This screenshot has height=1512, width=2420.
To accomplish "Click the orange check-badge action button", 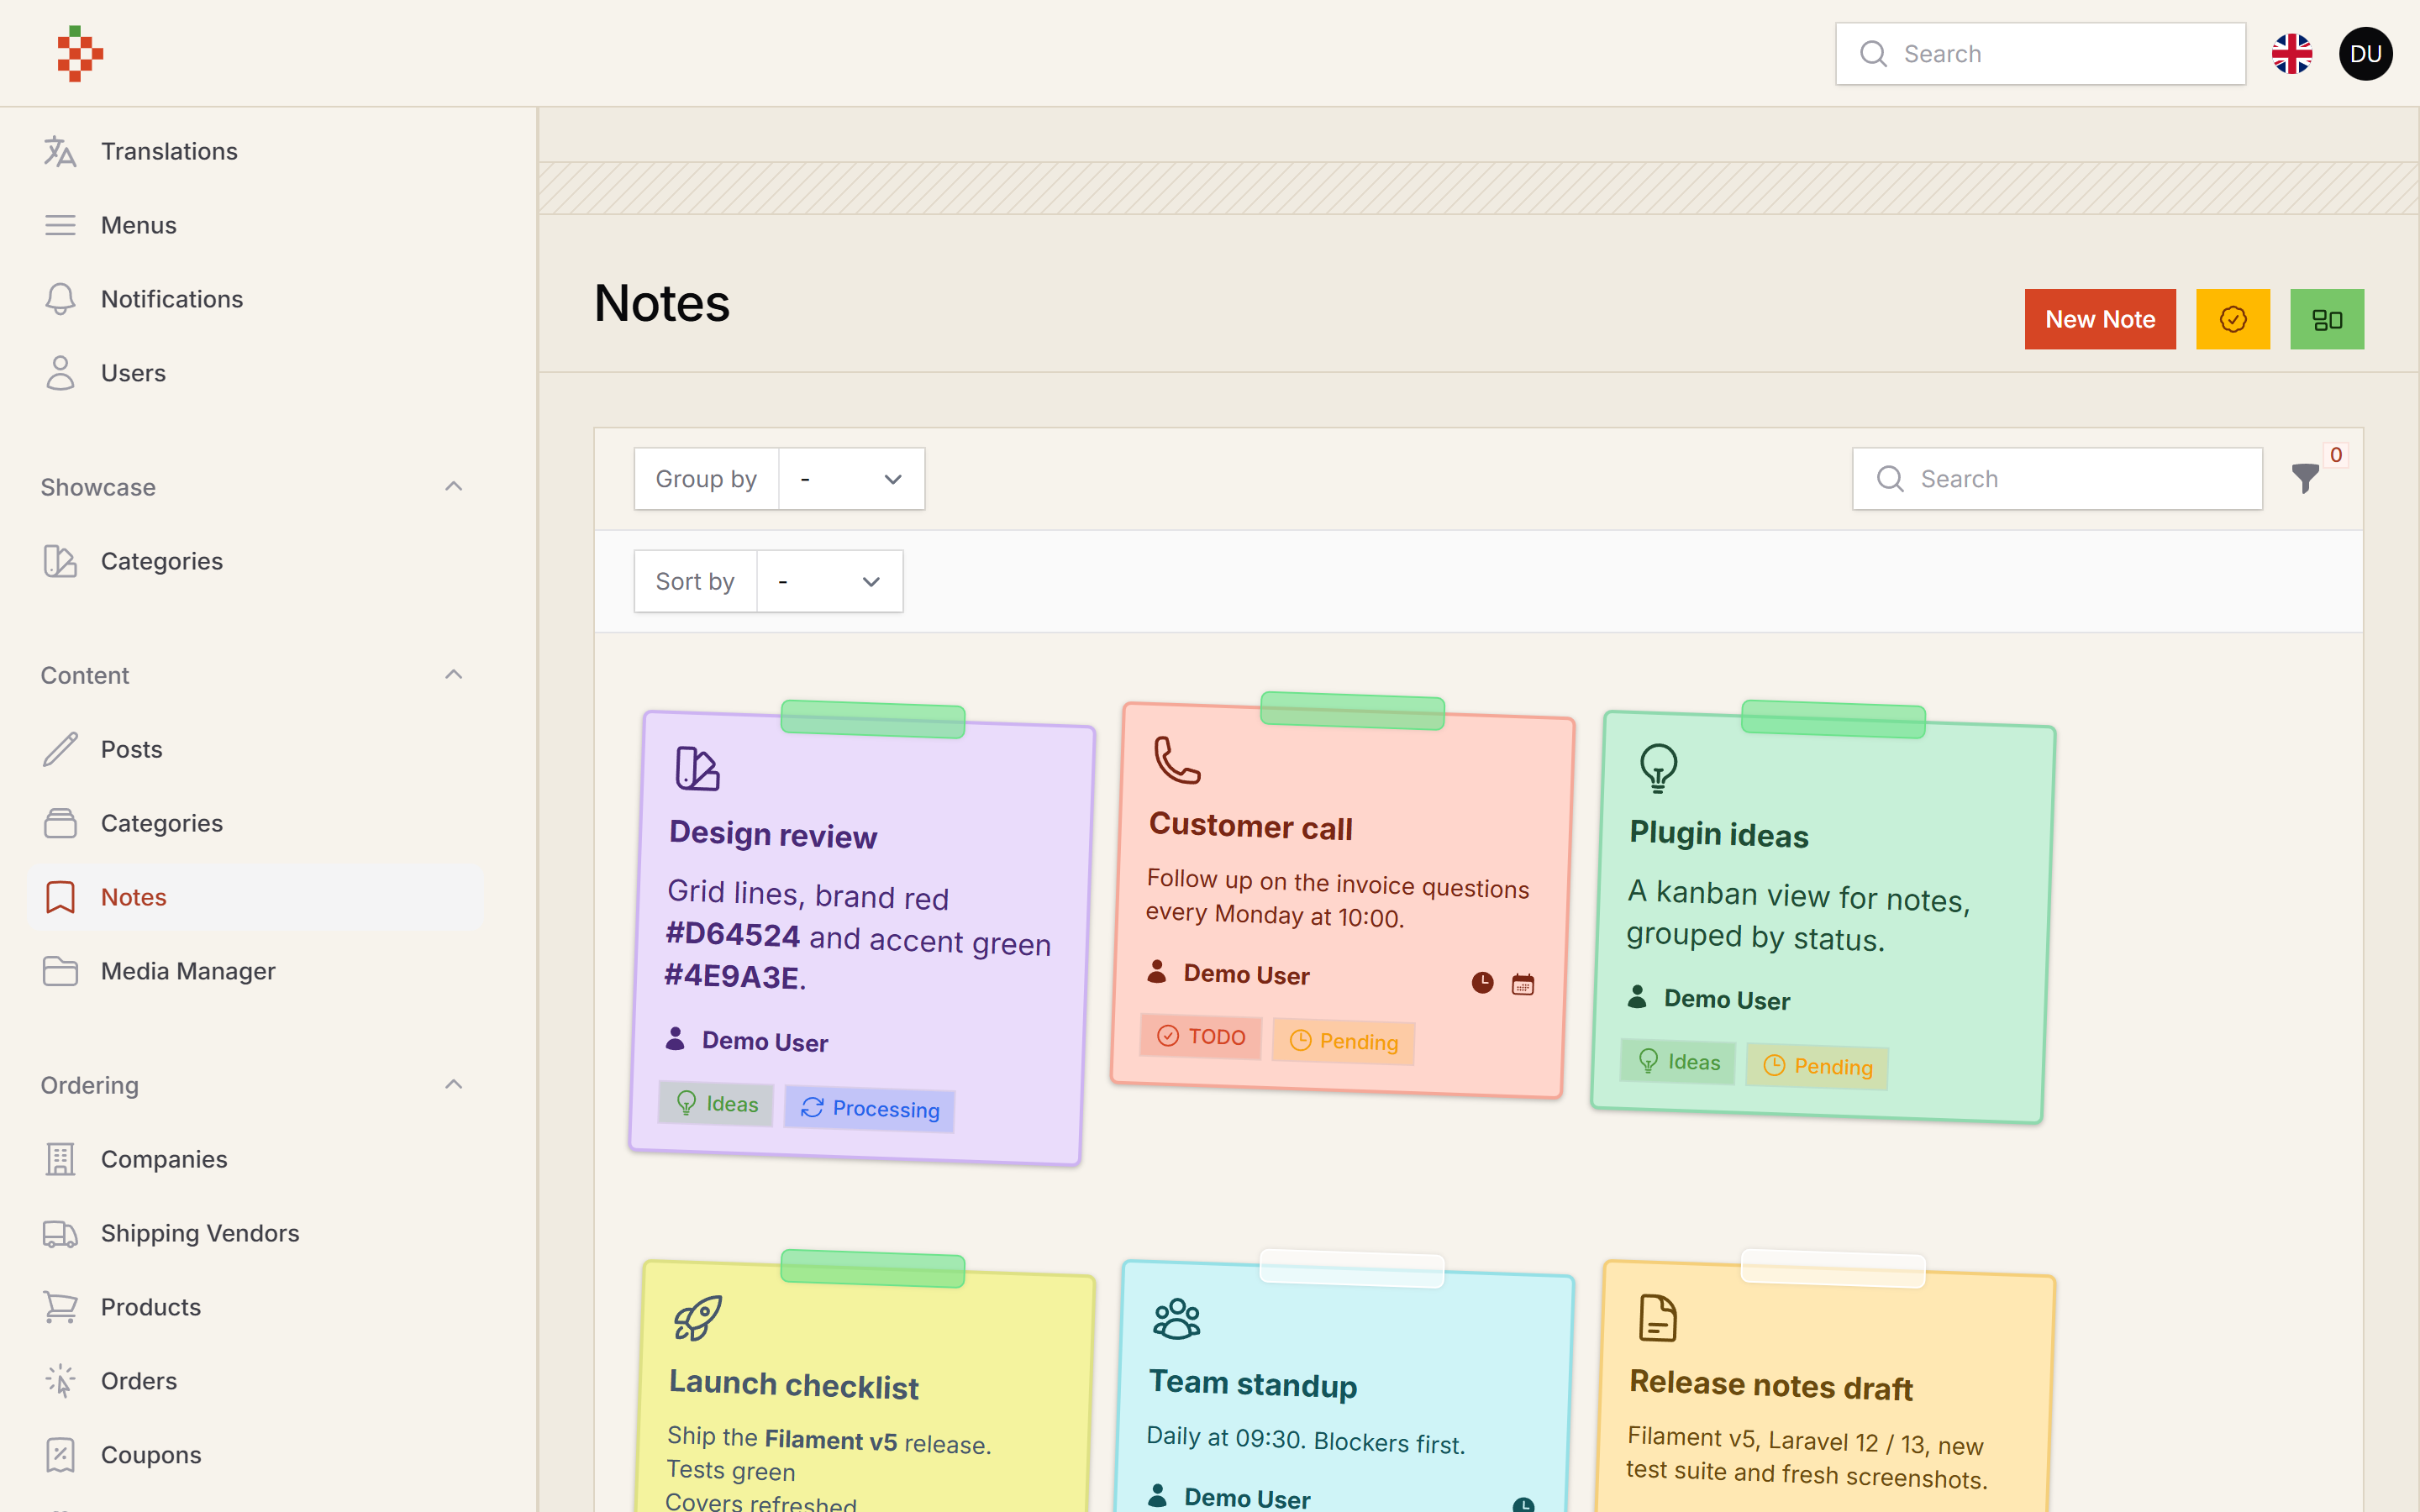I will (x=2232, y=319).
